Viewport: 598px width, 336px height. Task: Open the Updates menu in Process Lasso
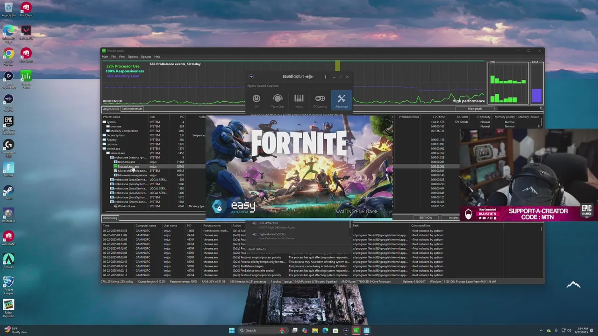point(146,56)
